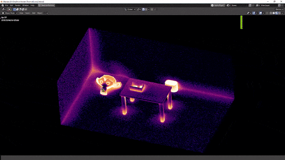This screenshot has height=160, width=285.
Task: Click the Anim Player button
Action: (218, 5)
